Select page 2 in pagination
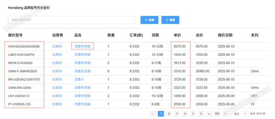 click(x=169, y=114)
